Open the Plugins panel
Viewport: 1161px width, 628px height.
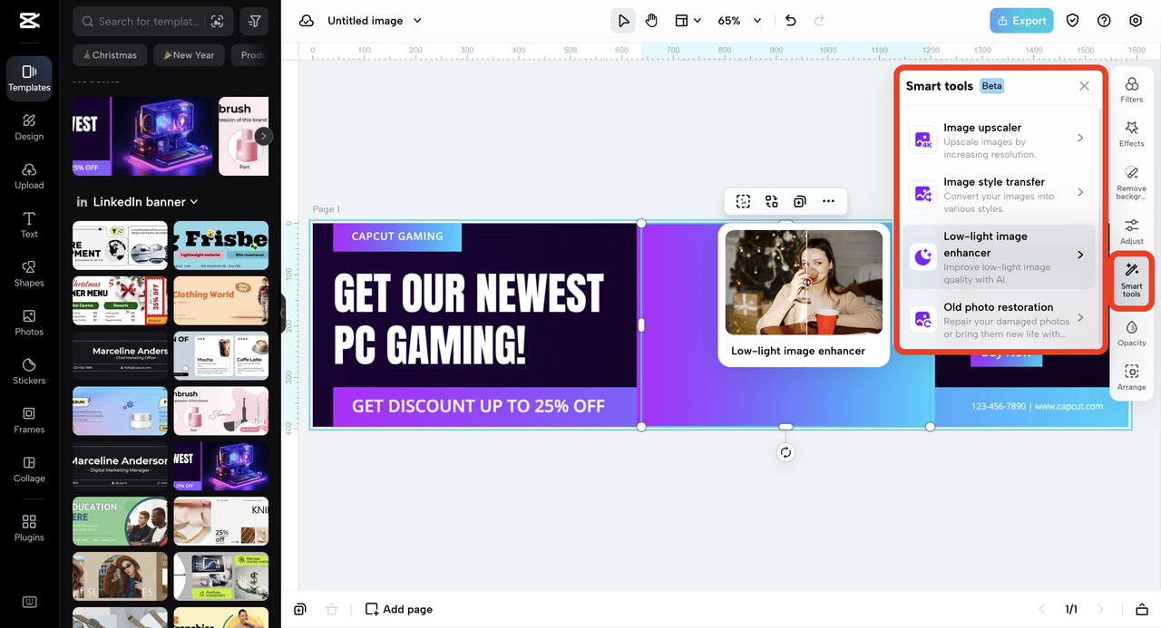click(x=29, y=527)
